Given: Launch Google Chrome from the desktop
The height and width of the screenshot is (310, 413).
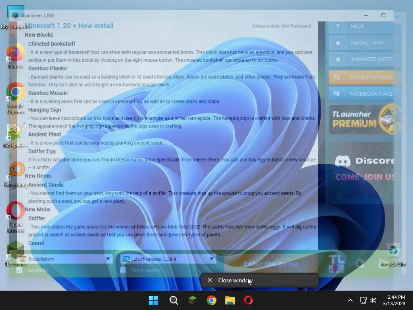Looking at the screenshot, I should tap(15, 98).
